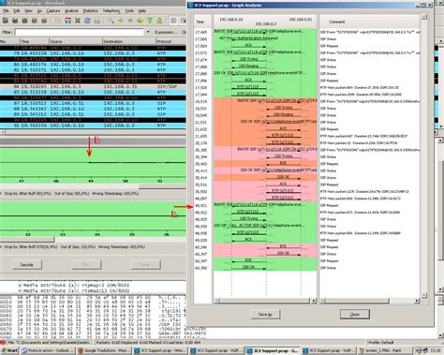Print packets toolbar icon
The height and width of the screenshot is (355, 444).
[x=97, y=21]
